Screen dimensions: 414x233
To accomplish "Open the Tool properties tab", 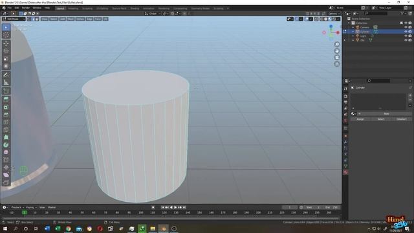I will coord(345,89).
